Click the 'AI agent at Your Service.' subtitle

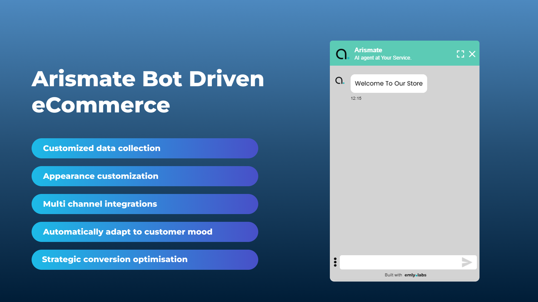(x=383, y=58)
